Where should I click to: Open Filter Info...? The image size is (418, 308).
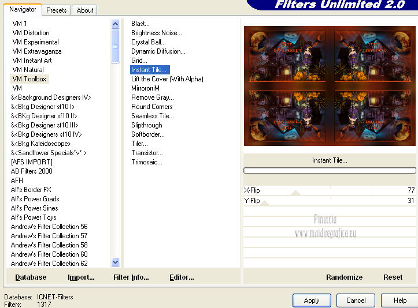click(x=131, y=277)
